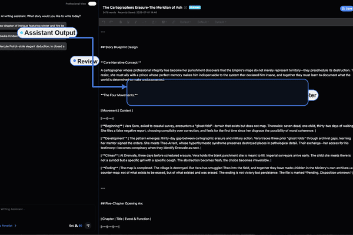Image resolution: width=353 pixels, height=235 pixels.
Task: Click the Beginning row text
Action: [227, 128]
